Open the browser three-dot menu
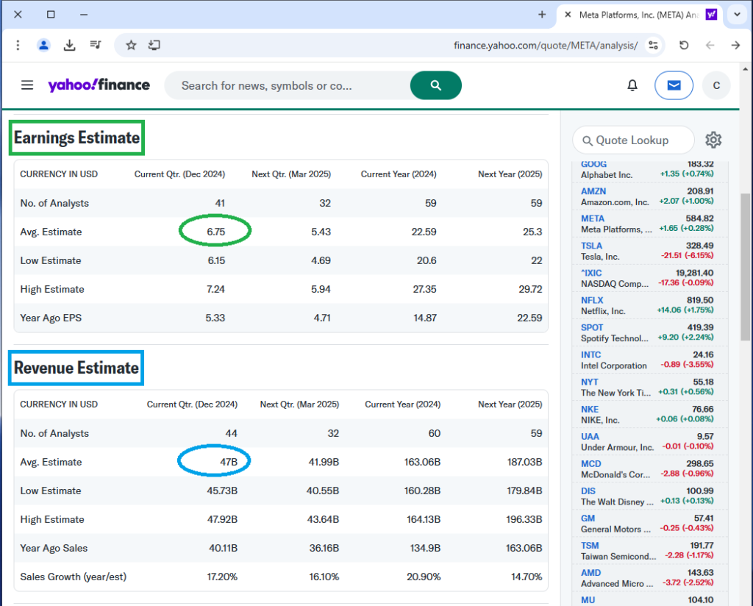Viewport: 753px width, 606px height. point(18,45)
